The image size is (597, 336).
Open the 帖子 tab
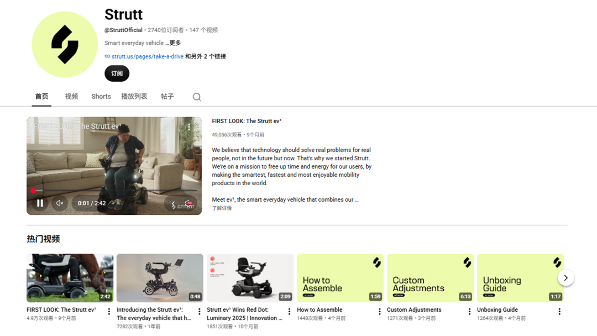pyautogui.click(x=167, y=97)
